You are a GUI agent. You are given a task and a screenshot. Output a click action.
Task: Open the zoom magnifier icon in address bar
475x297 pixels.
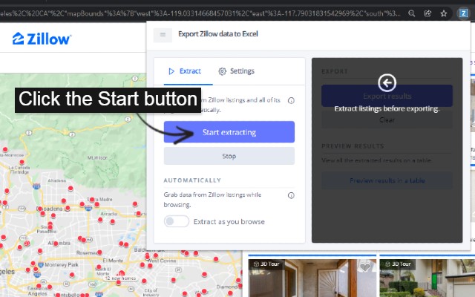click(x=411, y=13)
